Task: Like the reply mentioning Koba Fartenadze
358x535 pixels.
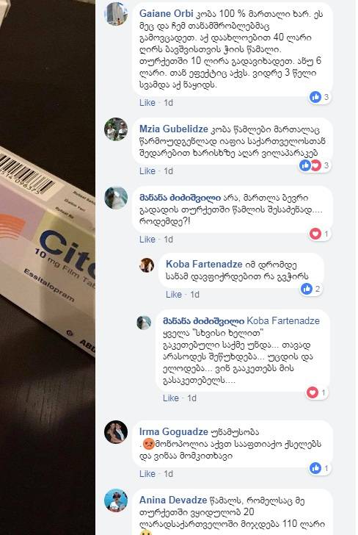Action: click(171, 398)
